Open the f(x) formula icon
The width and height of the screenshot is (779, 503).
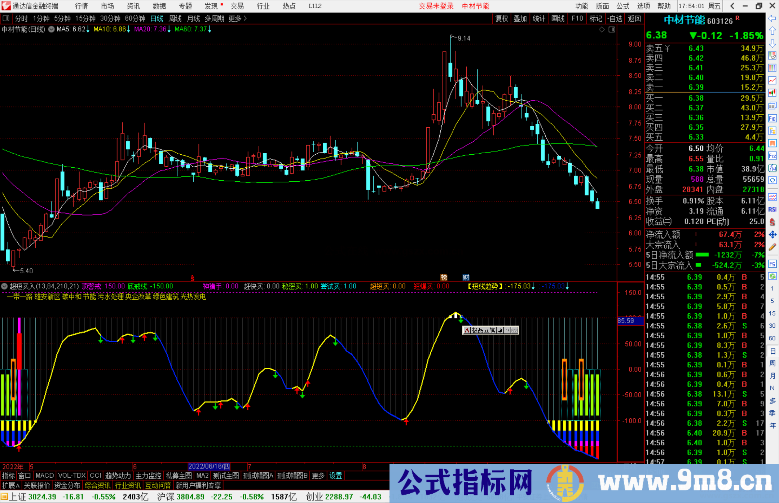[x=772, y=168]
